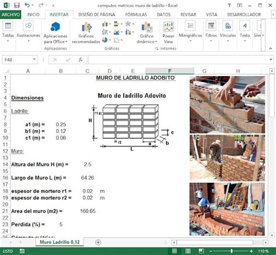
Task: Insert an area chart
Action: (116, 32)
